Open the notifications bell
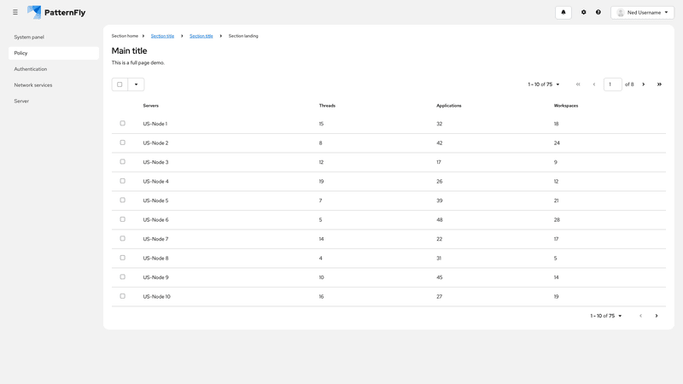Viewport: 683px width, 384px height. coord(563,13)
